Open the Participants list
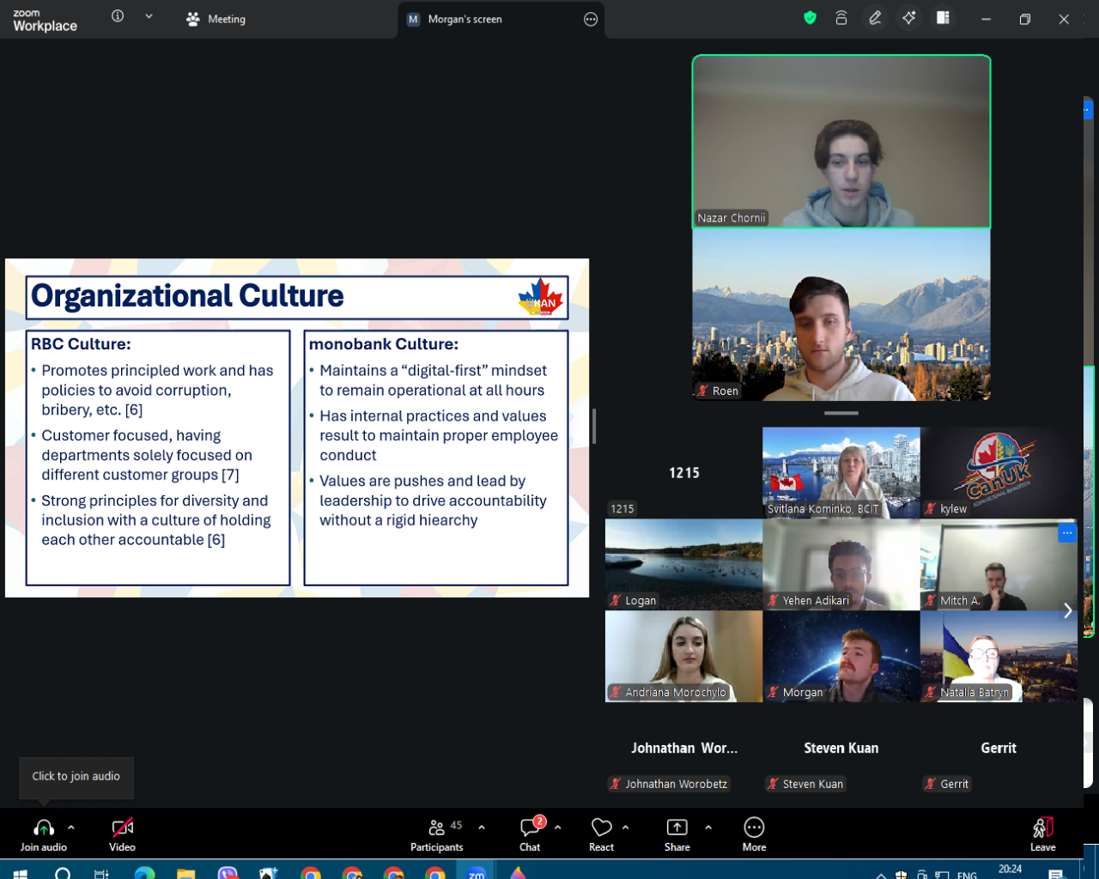 point(436,834)
